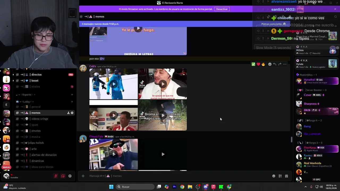Open the add reaction emoji picker

point(270,64)
